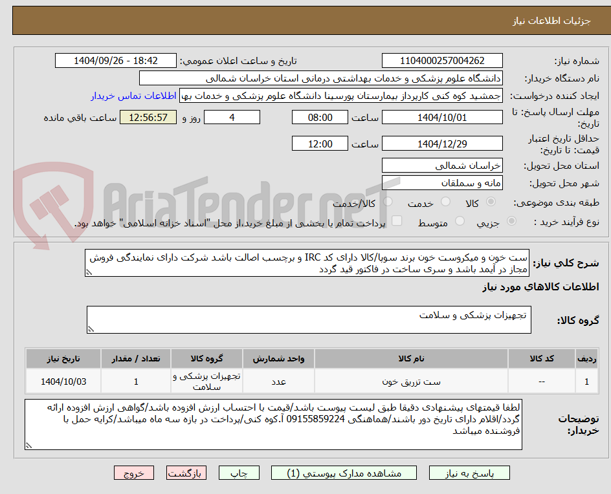Click the چاپ print button
The image size is (611, 494).
pyautogui.click(x=239, y=473)
